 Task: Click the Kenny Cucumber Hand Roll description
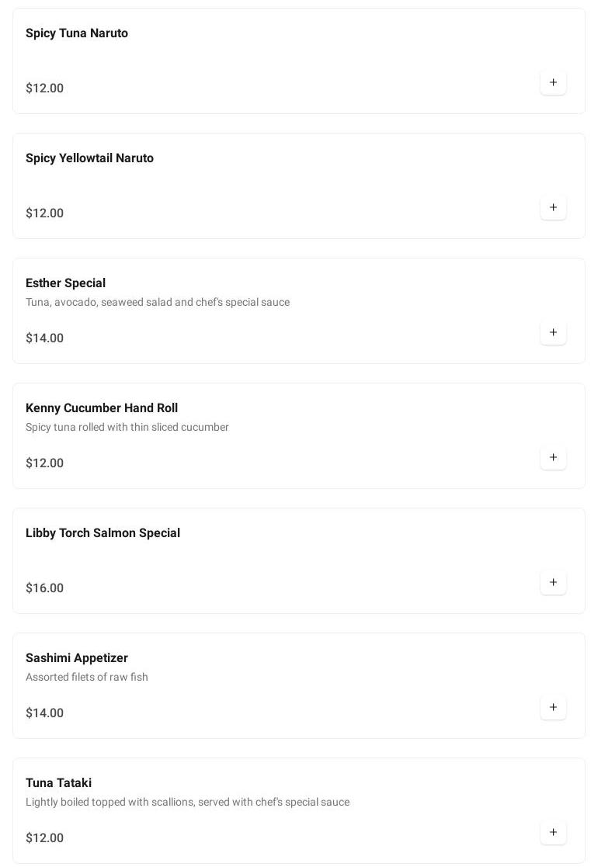coord(127,428)
